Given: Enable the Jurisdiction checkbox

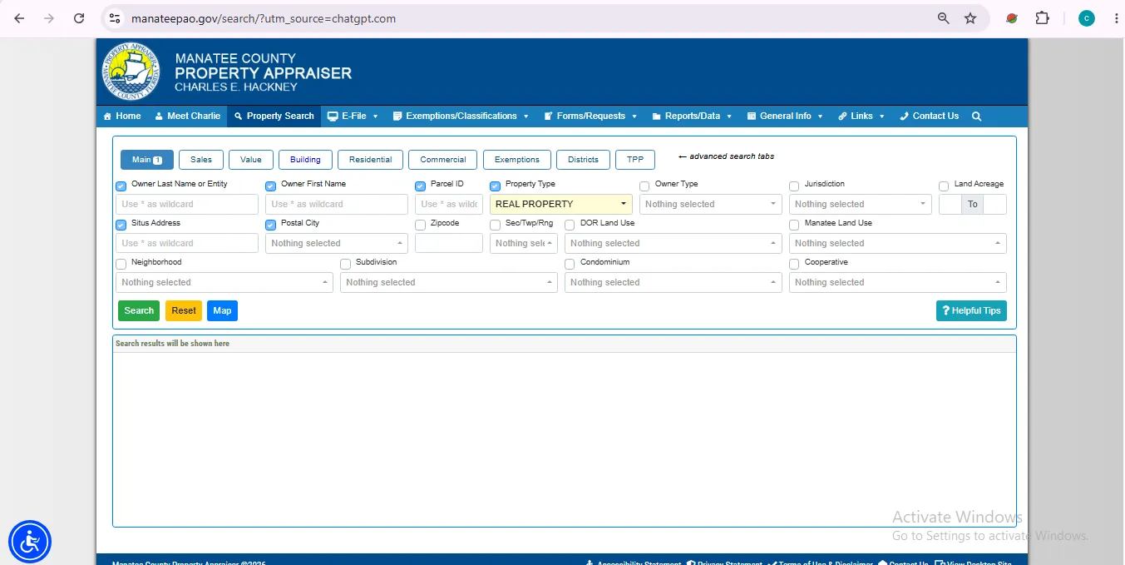Looking at the screenshot, I should (x=795, y=186).
